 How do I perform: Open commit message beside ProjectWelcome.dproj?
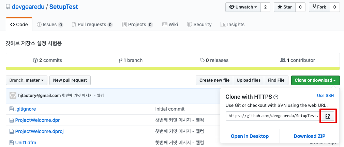pos(179,131)
